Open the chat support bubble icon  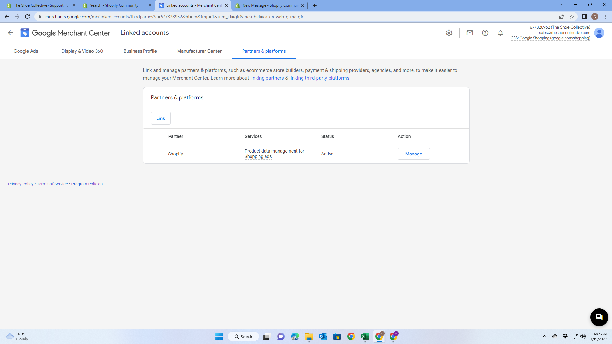coord(599,317)
